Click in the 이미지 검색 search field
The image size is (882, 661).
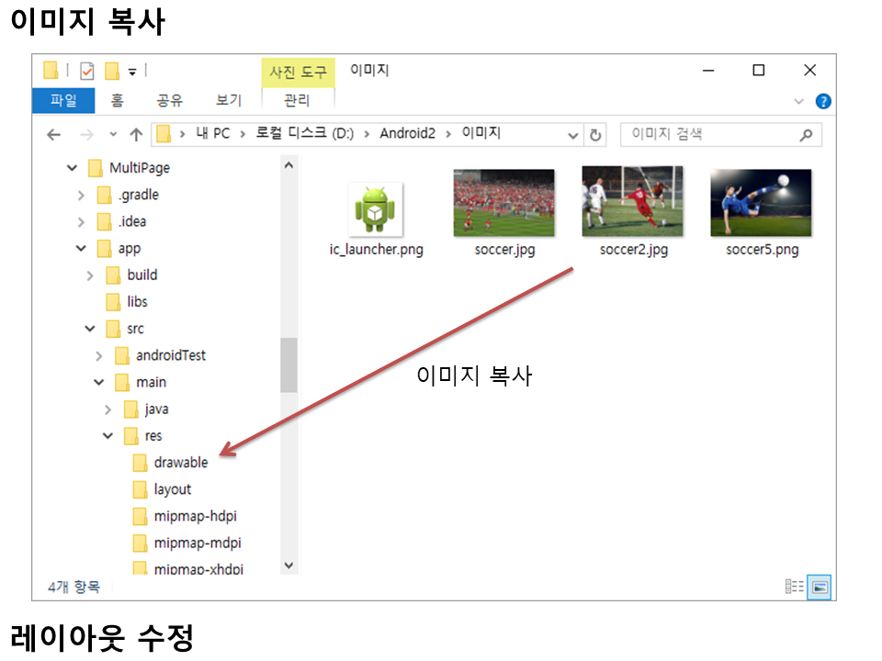pos(707,134)
